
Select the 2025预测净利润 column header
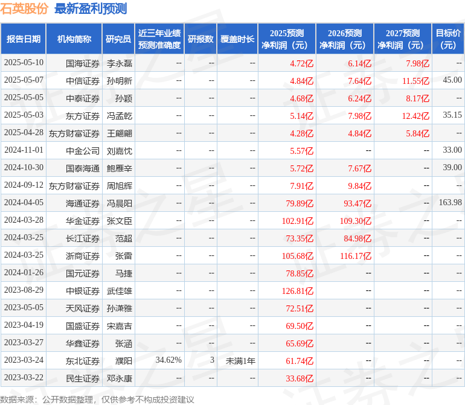click(287, 39)
